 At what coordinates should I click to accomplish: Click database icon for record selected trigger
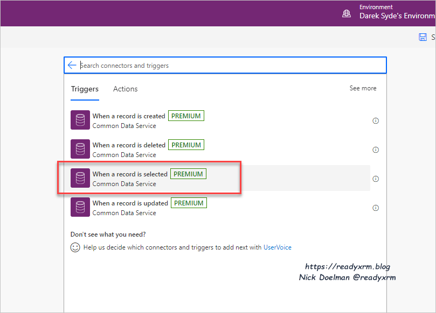click(80, 179)
